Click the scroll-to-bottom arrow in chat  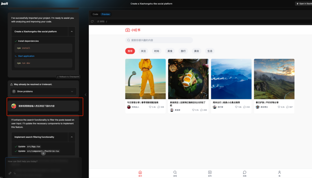coord(43,153)
